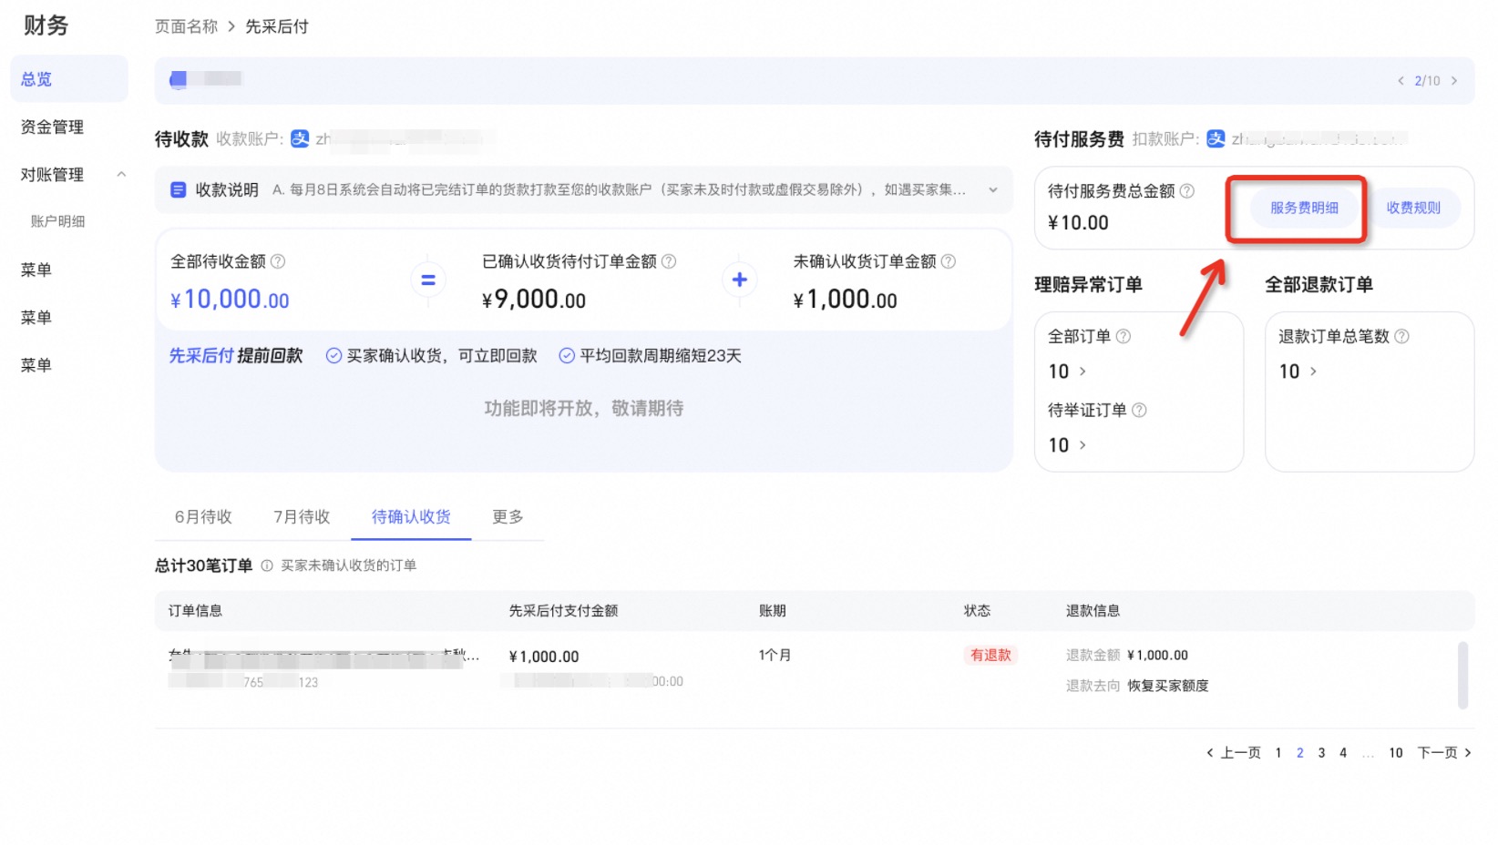Go to page 4 in pagination
The width and height of the screenshot is (1498, 845).
tap(1343, 752)
